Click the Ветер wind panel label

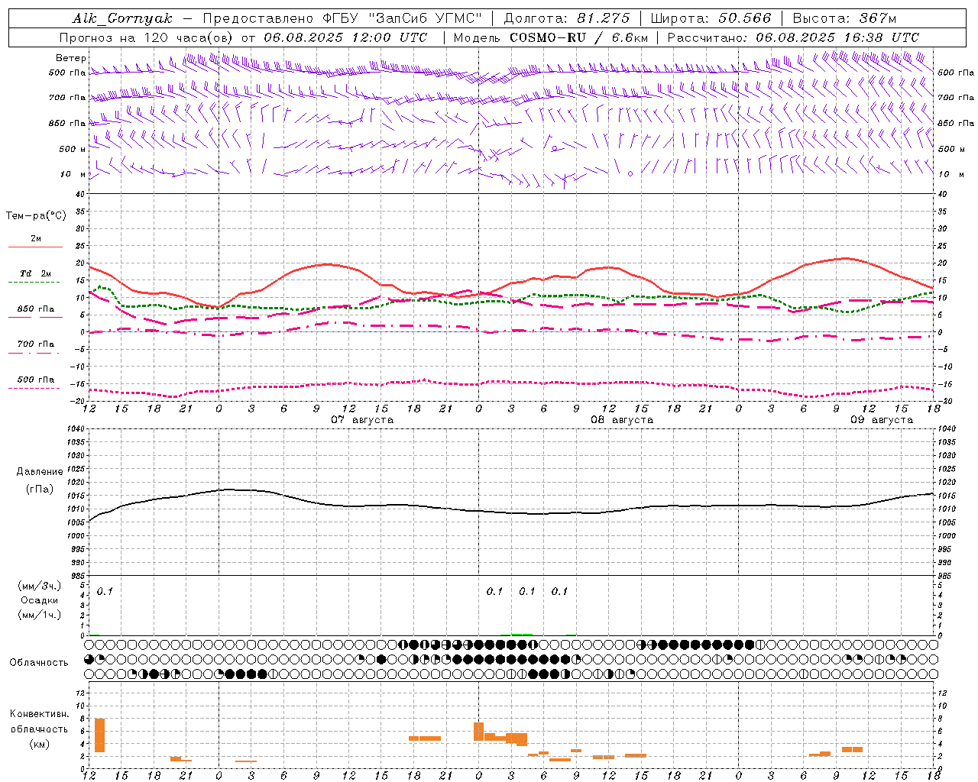pyautogui.click(x=71, y=58)
